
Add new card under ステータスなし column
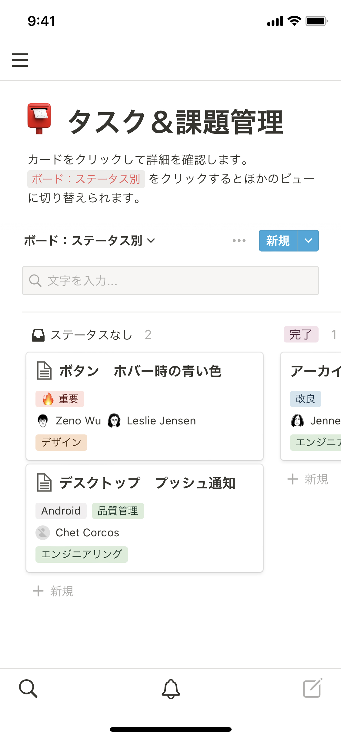(53, 591)
